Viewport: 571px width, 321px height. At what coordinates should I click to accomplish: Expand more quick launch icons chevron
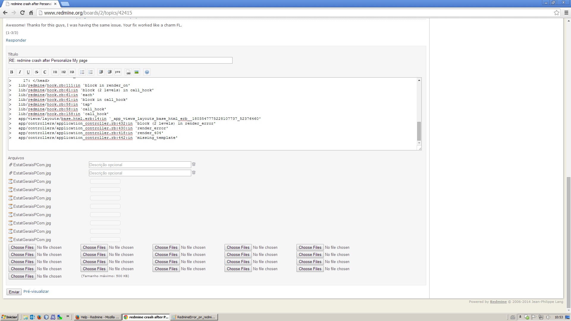click(x=68, y=316)
